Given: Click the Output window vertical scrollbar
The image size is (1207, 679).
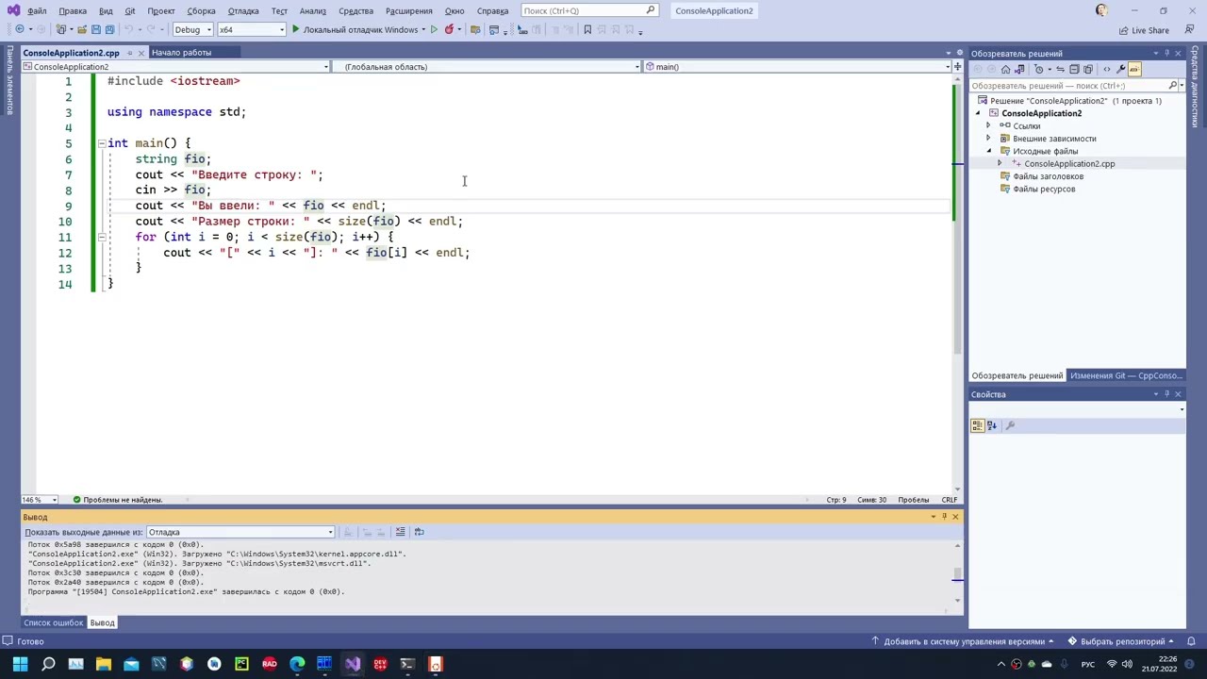Looking at the screenshot, I should [x=958, y=572].
